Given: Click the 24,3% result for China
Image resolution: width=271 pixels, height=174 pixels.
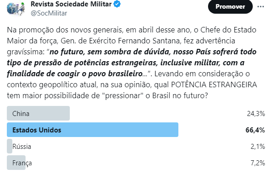Looking at the screenshot, I should coord(256,114).
